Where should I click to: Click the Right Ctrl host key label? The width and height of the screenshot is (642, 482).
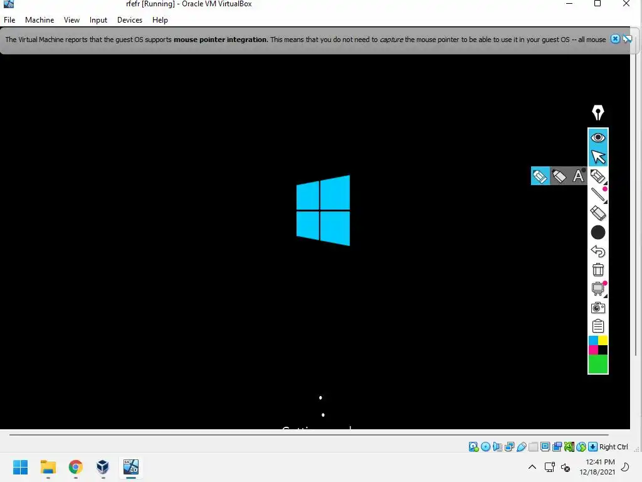[x=613, y=447]
